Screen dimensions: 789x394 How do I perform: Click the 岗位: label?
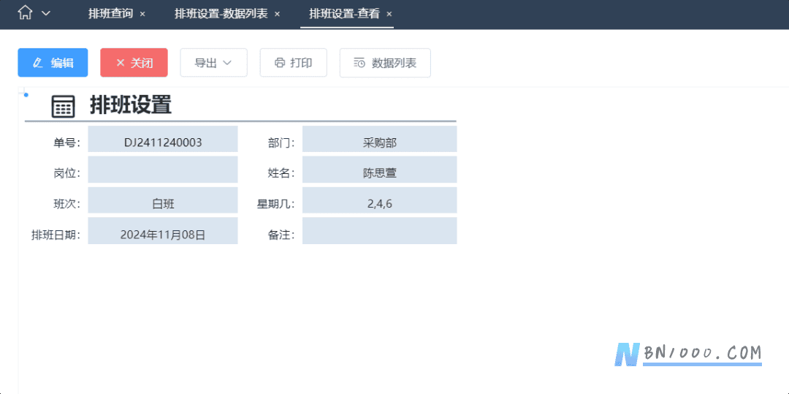click(x=67, y=173)
